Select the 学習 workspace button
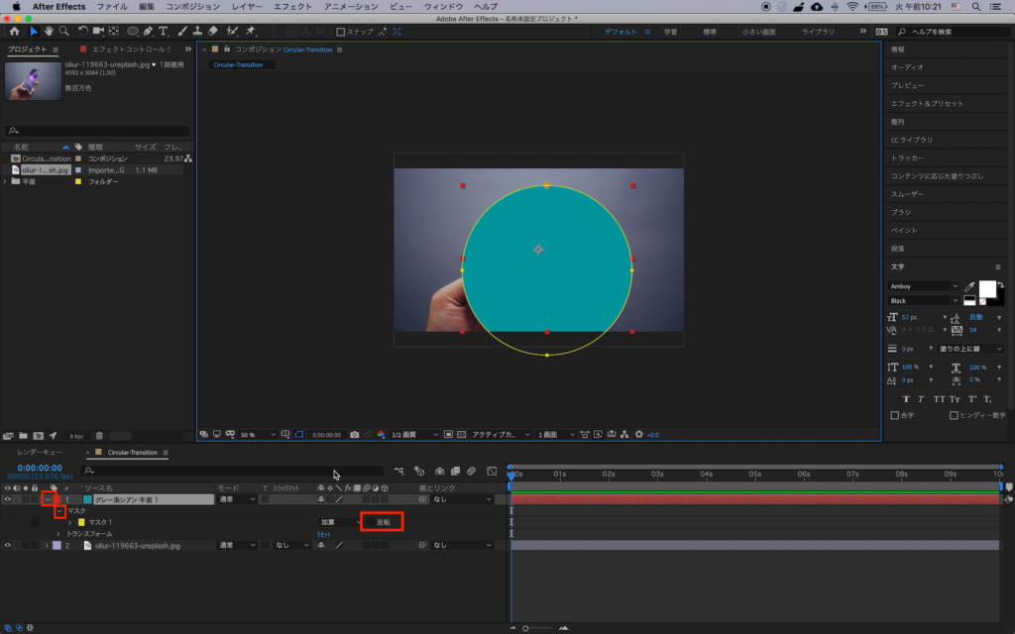This screenshot has width=1015, height=634. 670,32
